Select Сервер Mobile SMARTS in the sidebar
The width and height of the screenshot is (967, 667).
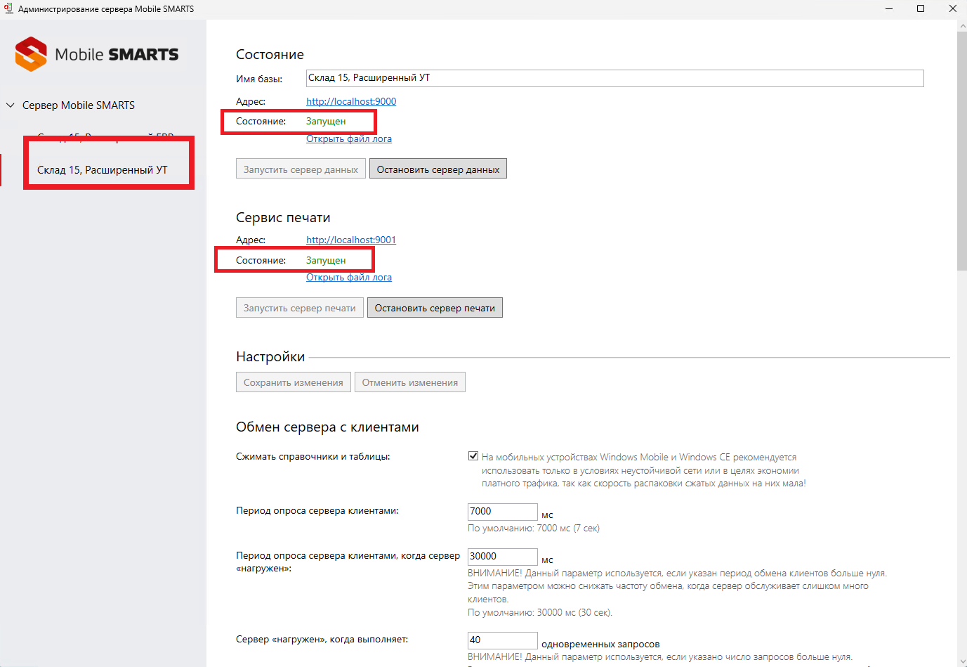[78, 105]
